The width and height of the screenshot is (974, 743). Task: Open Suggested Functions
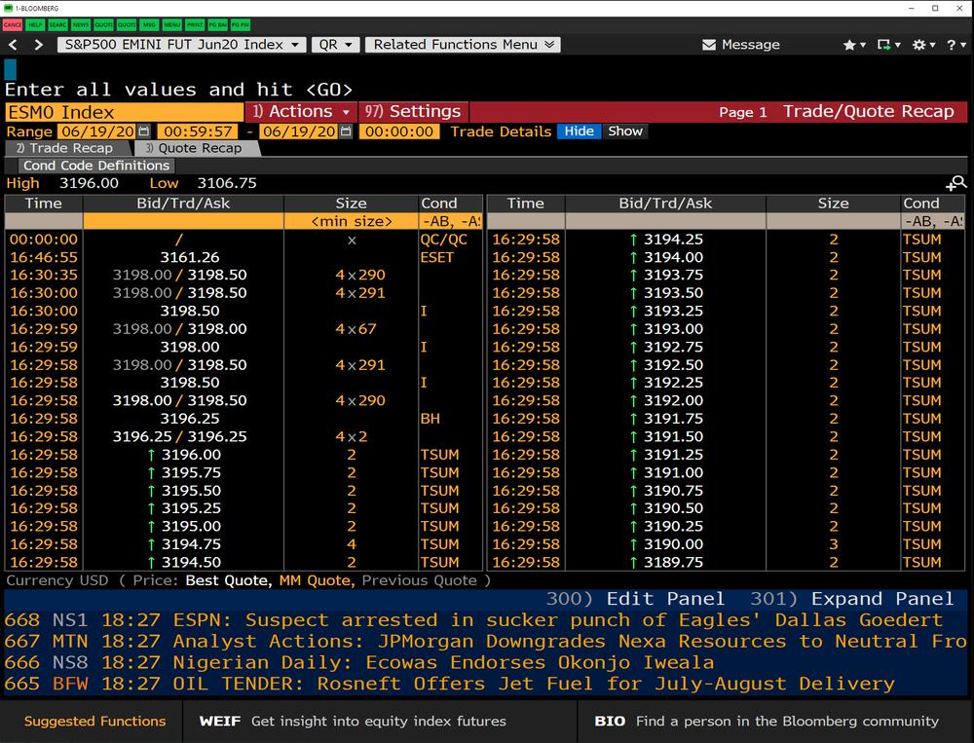94,722
